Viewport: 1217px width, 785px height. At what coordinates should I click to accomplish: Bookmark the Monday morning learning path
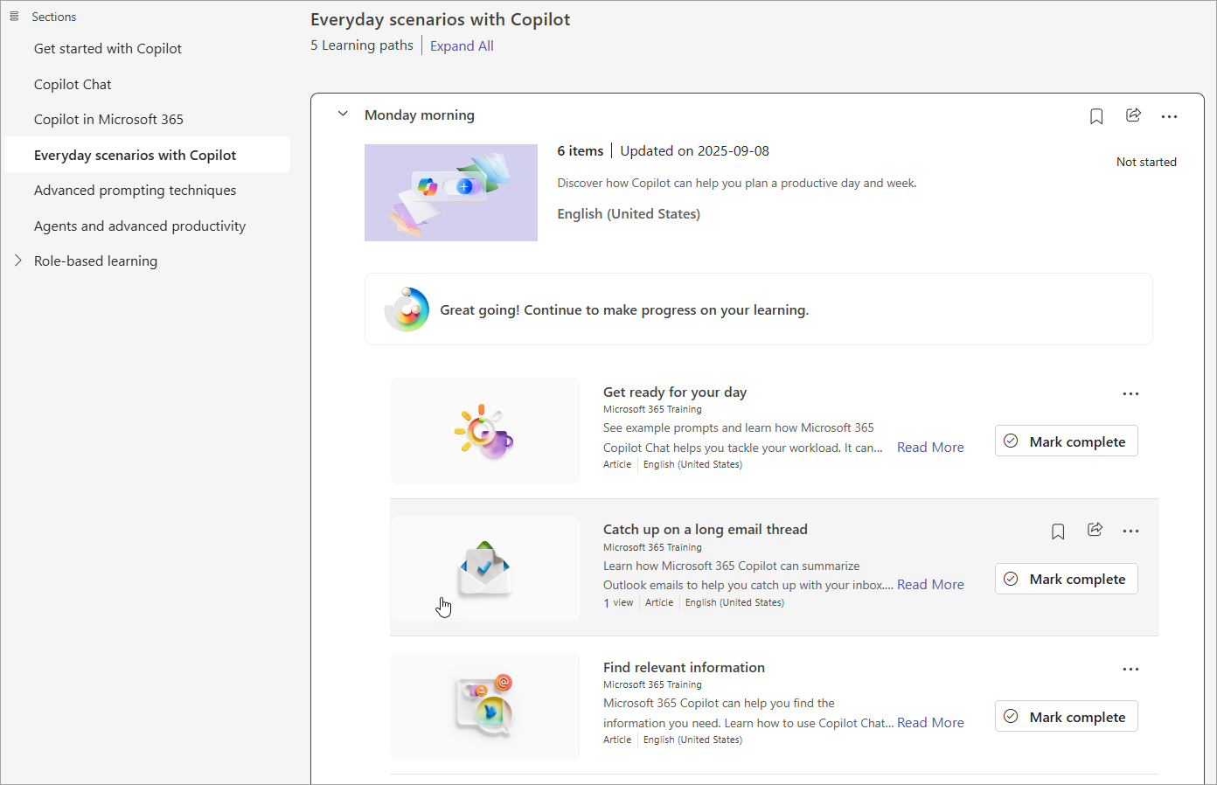coord(1096,116)
